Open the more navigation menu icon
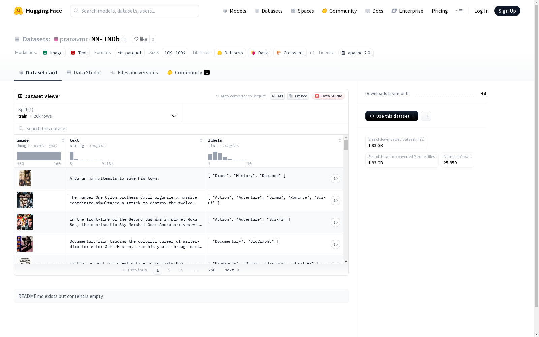 pos(459,11)
